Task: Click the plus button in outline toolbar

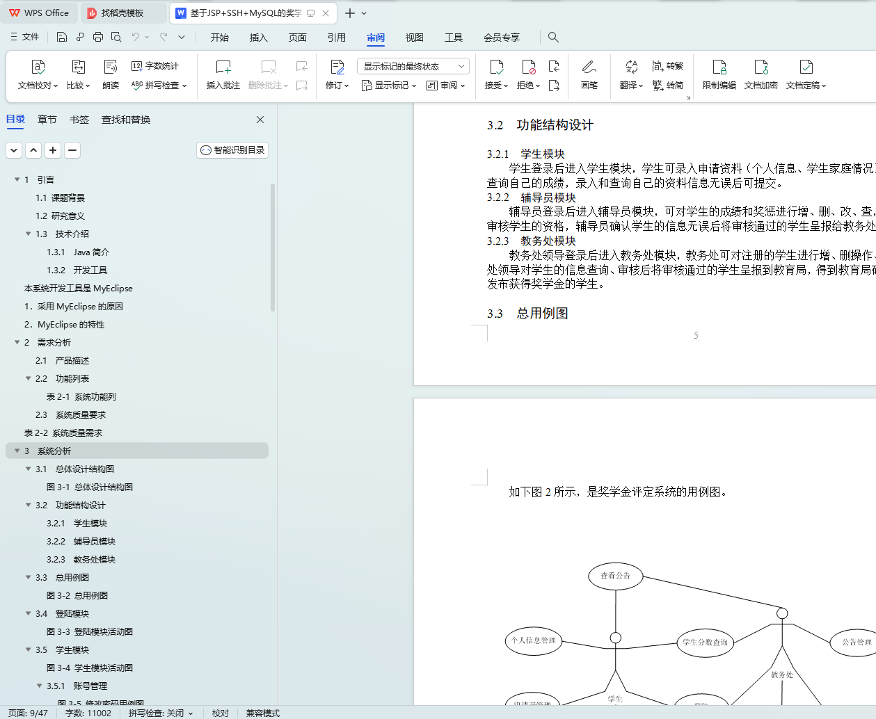Action: [x=53, y=150]
